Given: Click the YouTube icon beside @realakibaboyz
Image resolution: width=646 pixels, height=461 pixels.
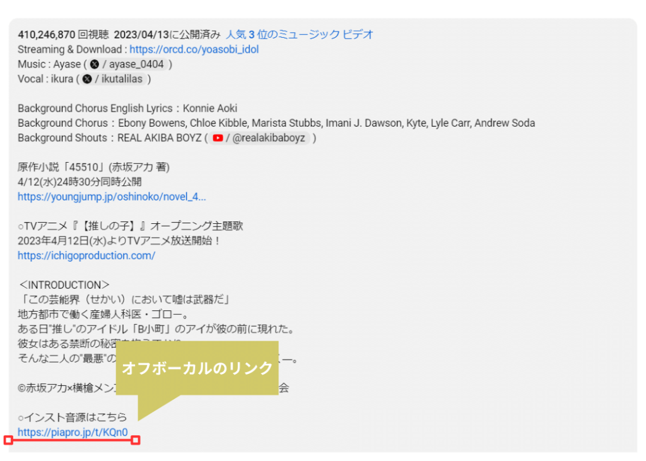Looking at the screenshot, I should pos(218,138).
